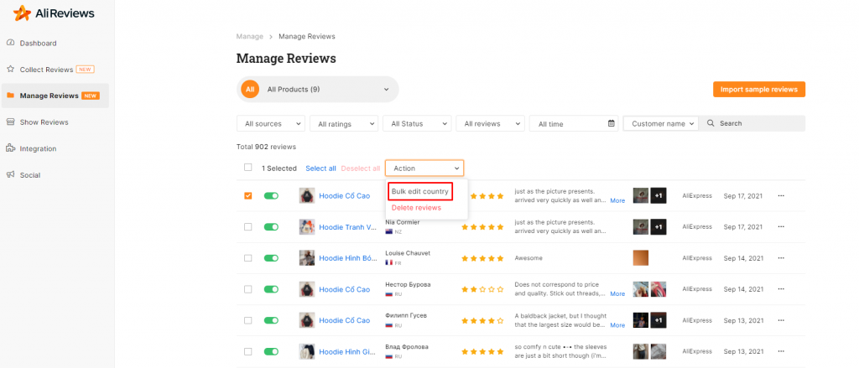This screenshot has height=368, width=859.
Task: Open Collect Reviews in sidebar
Action: click(x=47, y=70)
